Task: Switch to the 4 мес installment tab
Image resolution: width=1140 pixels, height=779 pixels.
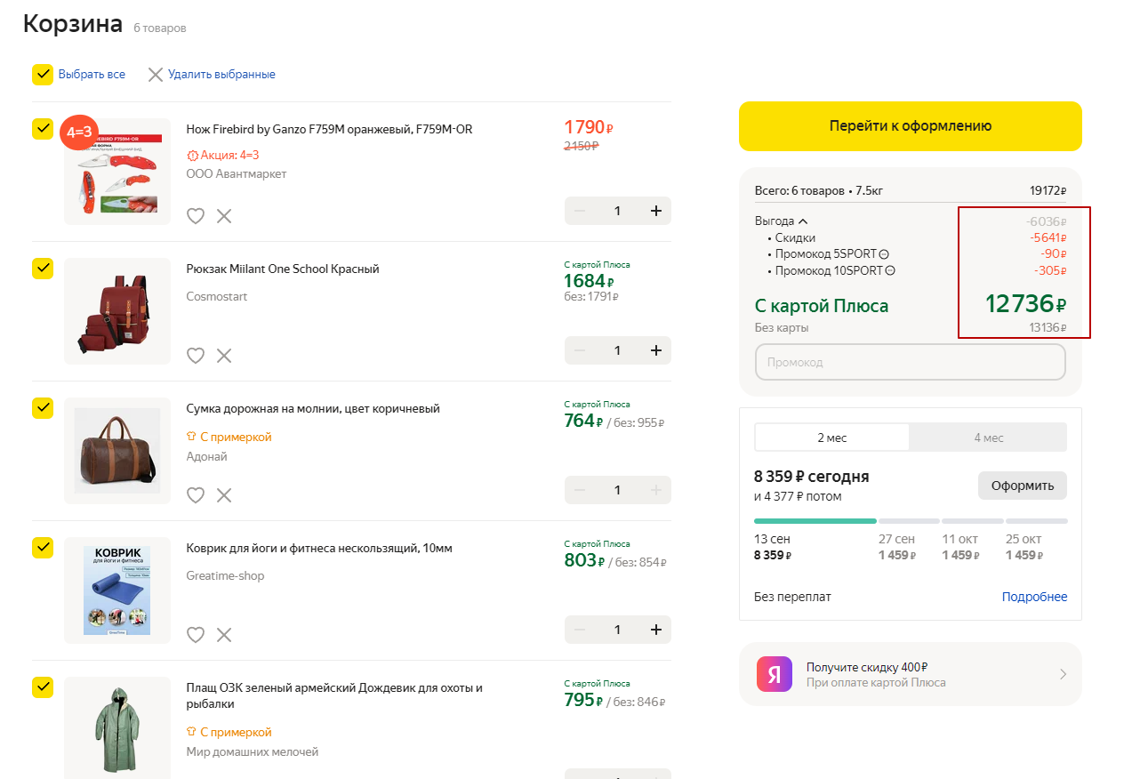Action: [x=988, y=438]
